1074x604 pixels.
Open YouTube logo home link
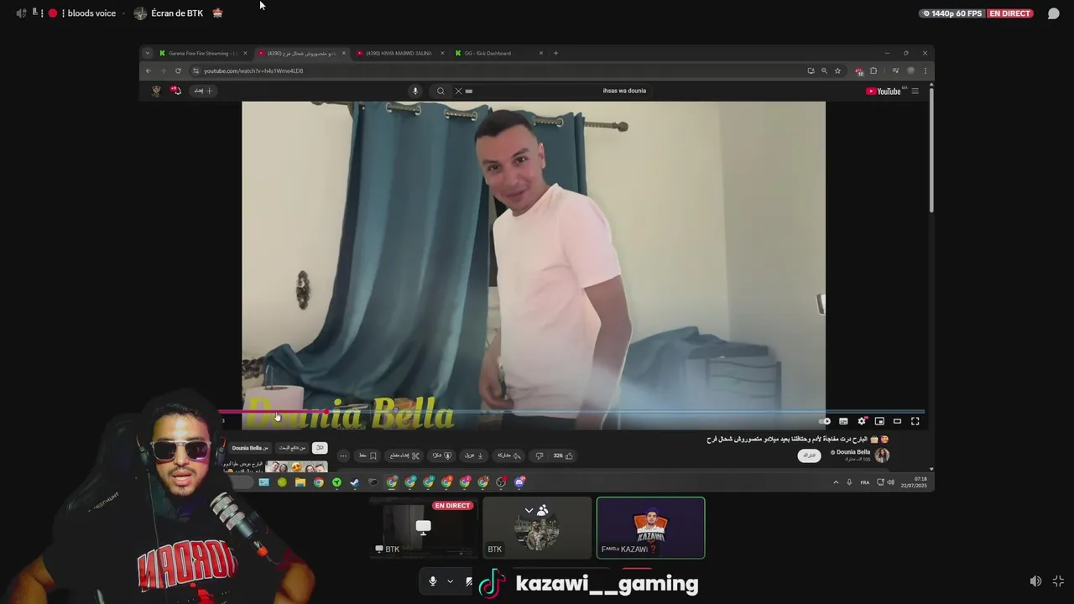click(884, 91)
